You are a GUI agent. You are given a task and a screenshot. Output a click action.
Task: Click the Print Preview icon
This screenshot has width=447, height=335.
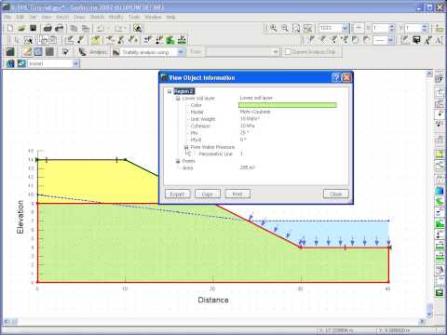tap(59, 28)
